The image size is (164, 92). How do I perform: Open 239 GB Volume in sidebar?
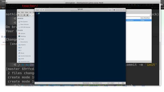[x=25, y=27]
